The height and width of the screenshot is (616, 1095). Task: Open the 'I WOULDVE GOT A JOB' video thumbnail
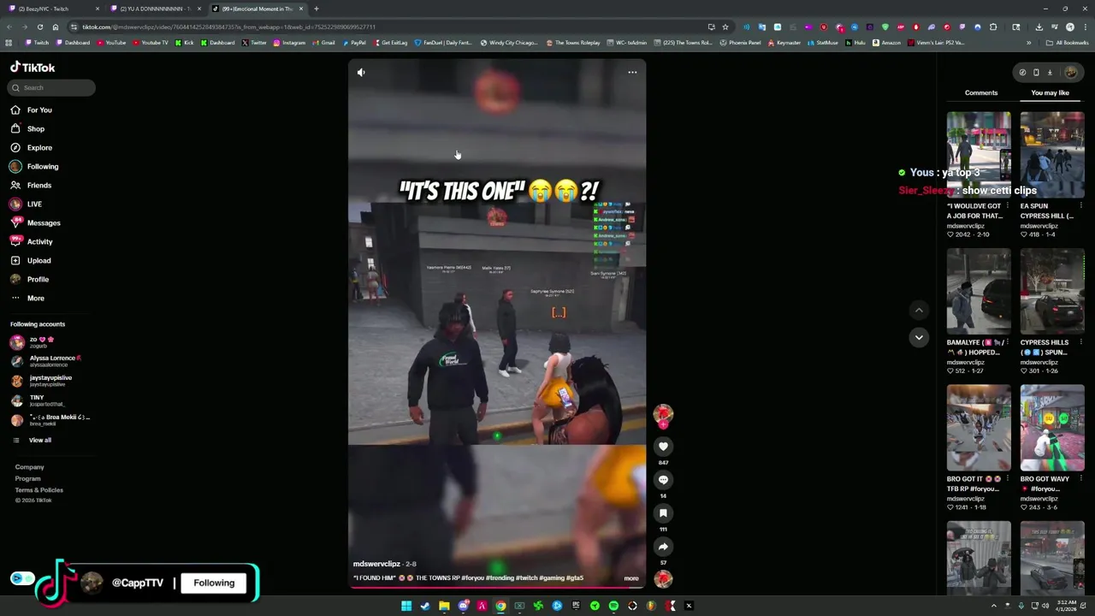click(979, 155)
